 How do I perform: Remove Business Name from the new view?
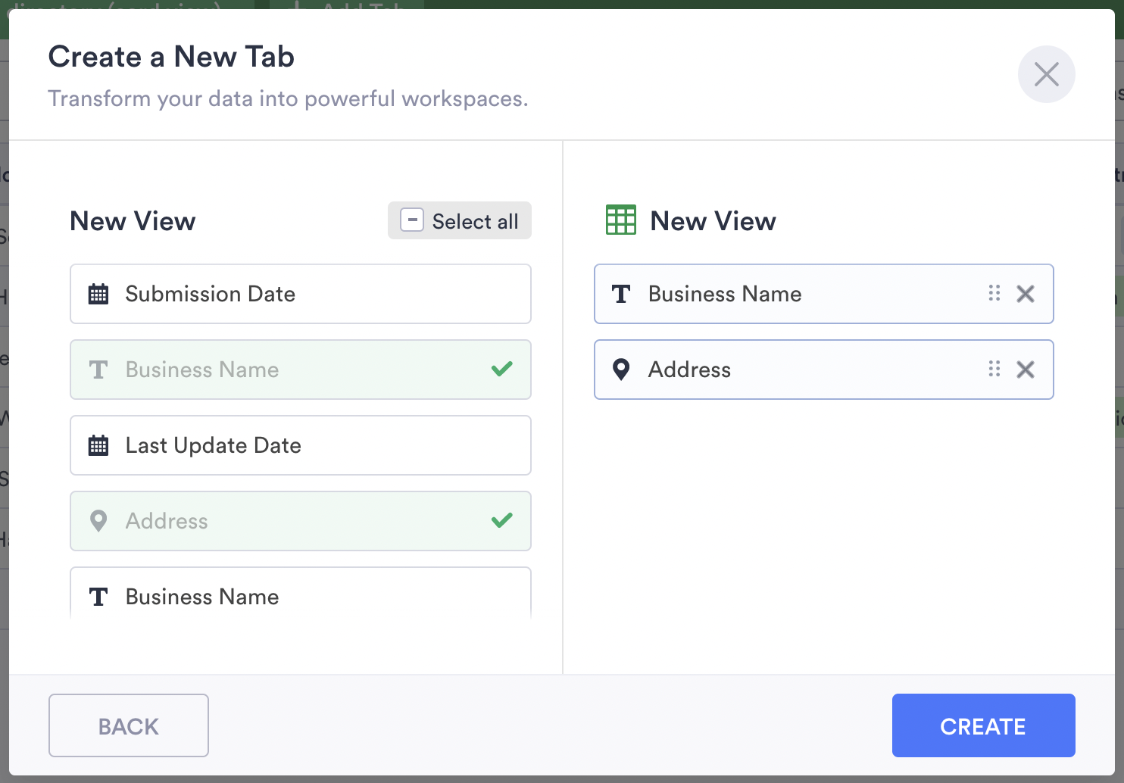(1026, 294)
